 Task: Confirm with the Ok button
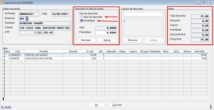(x=96, y=105)
